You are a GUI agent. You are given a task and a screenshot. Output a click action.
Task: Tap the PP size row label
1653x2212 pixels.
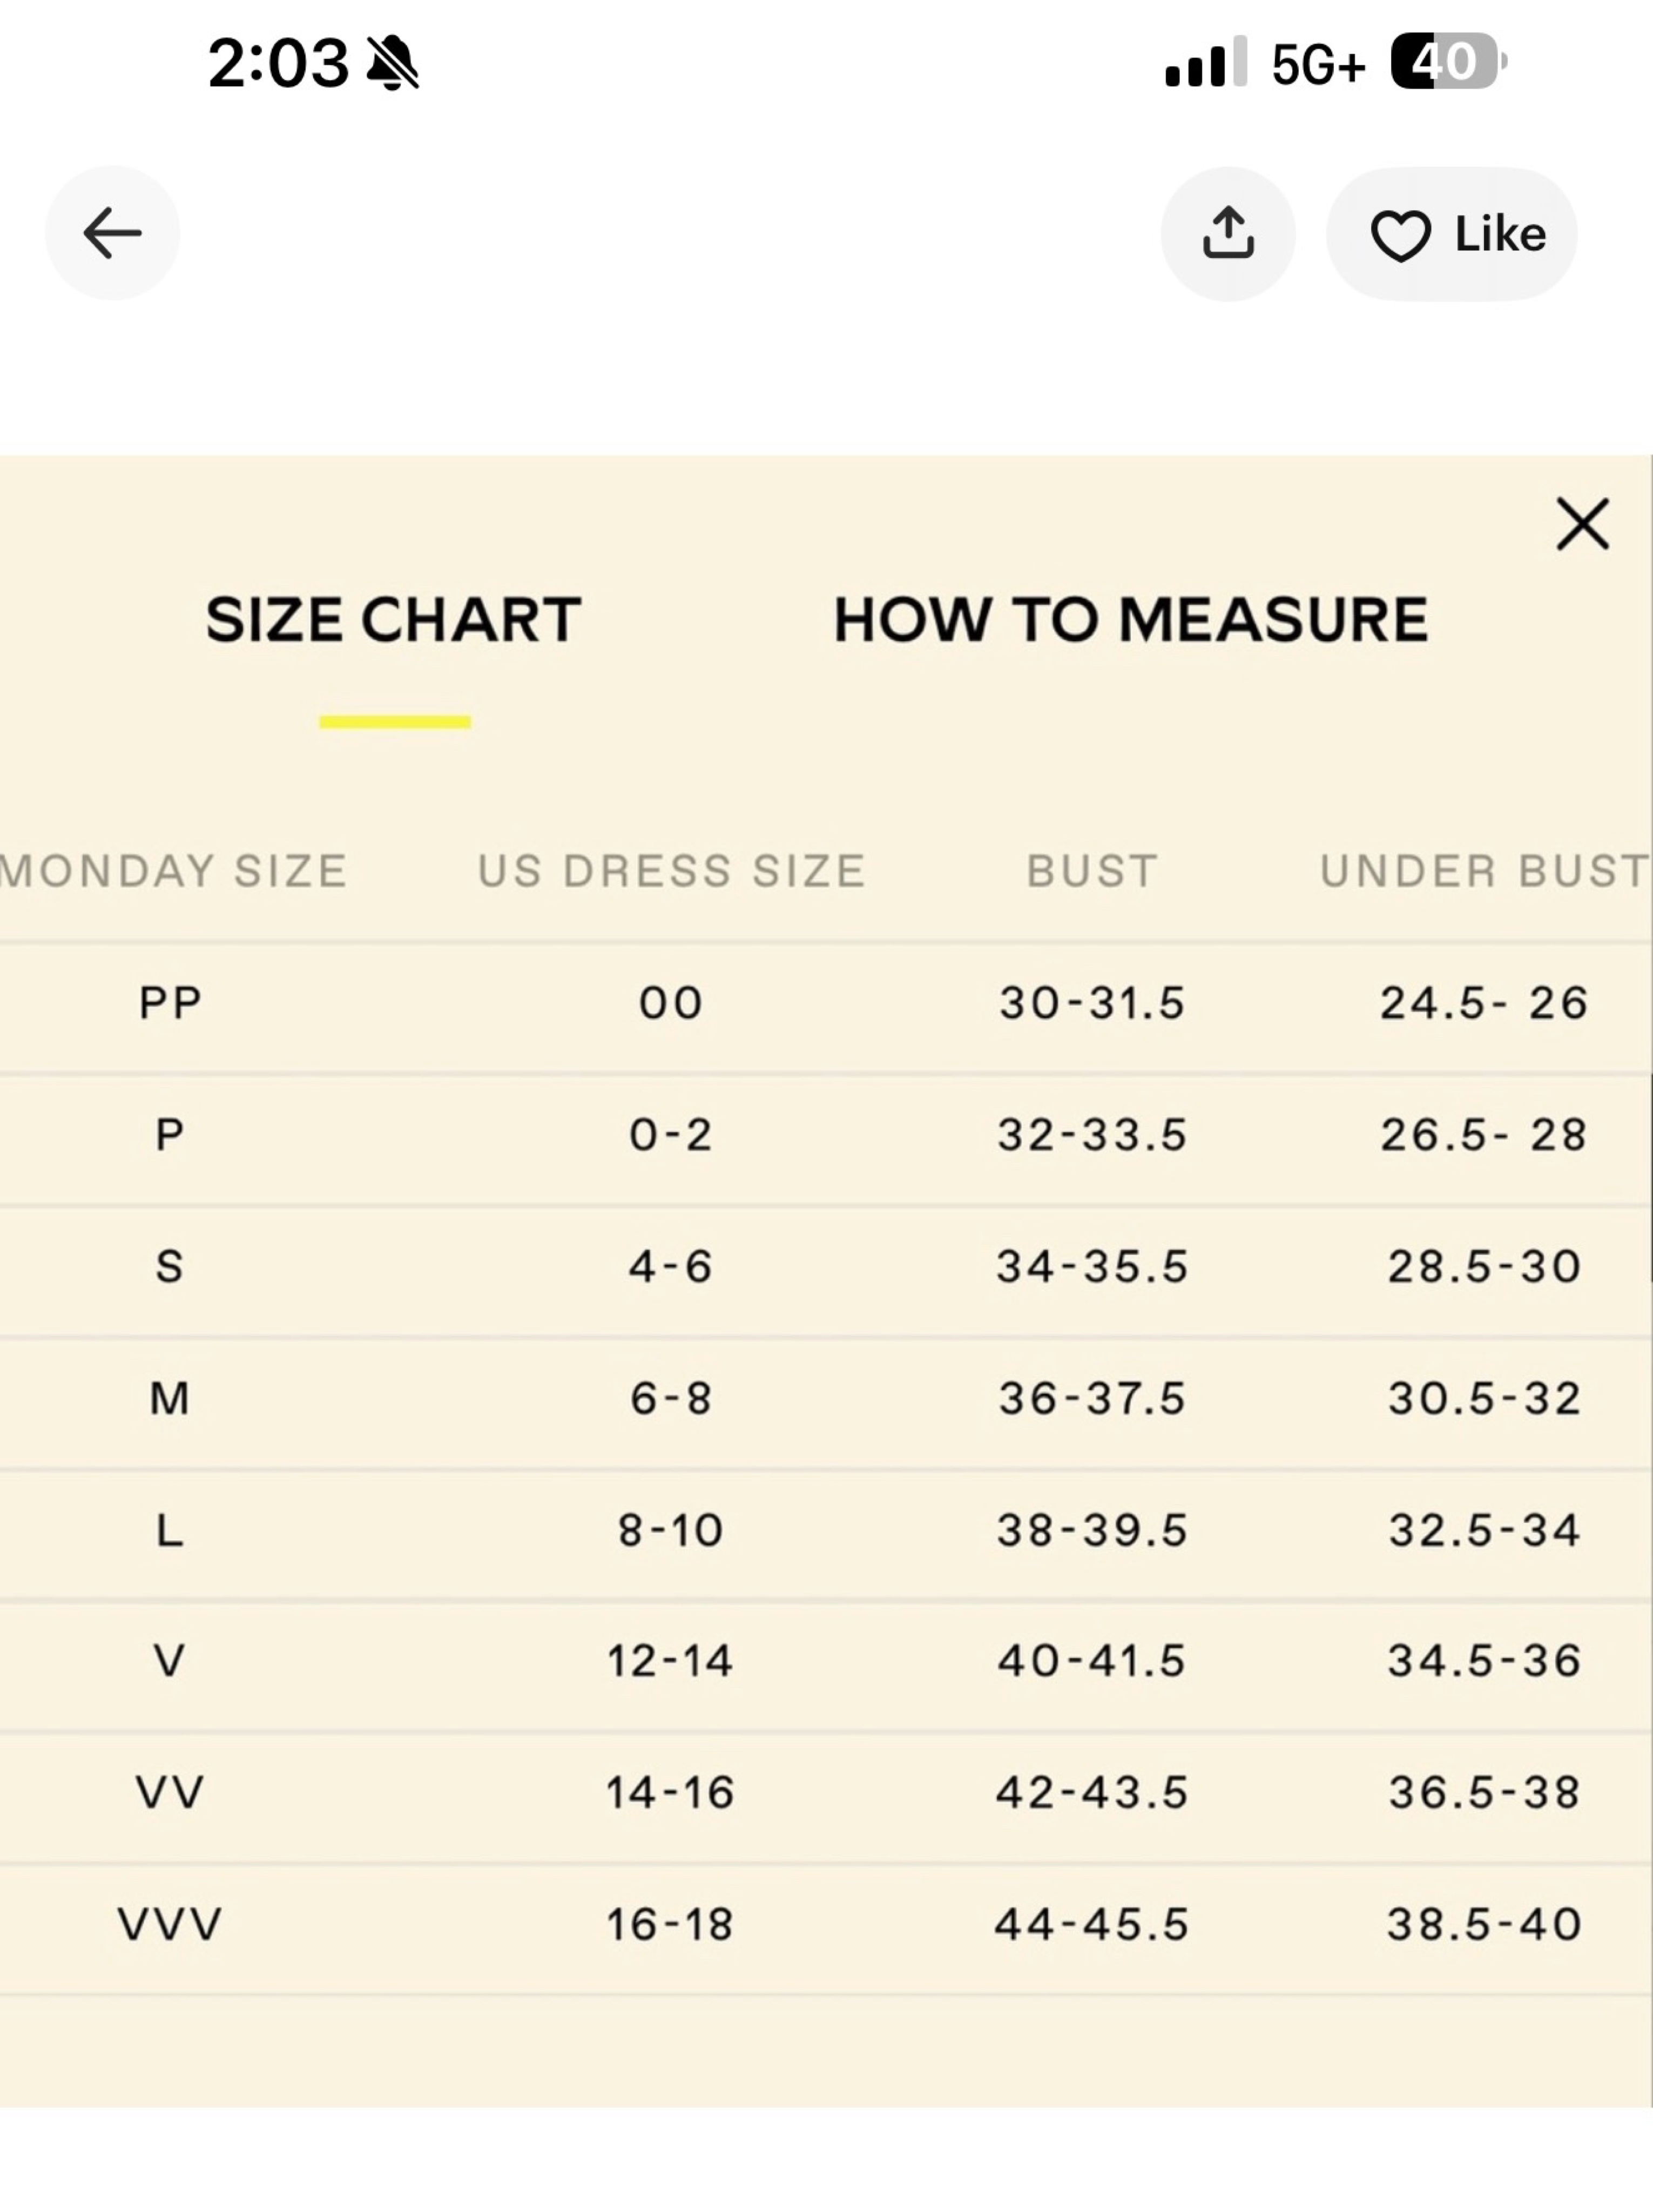(170, 1003)
